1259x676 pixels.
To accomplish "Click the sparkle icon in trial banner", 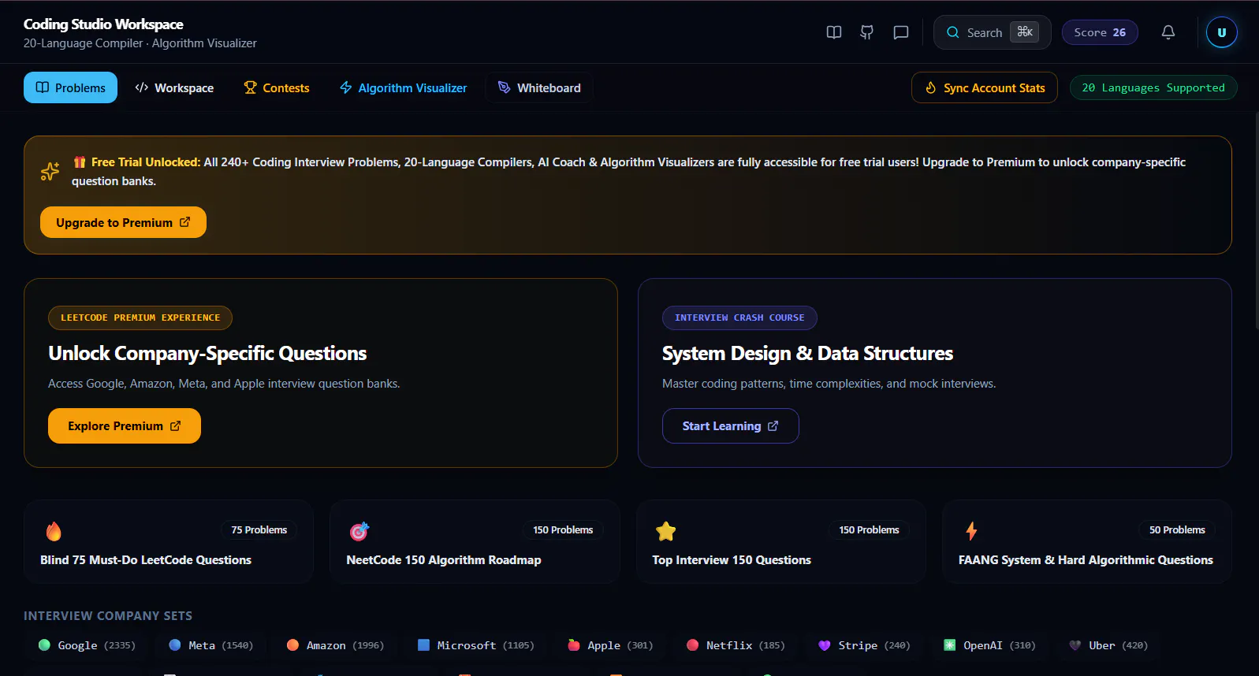I will [50, 171].
